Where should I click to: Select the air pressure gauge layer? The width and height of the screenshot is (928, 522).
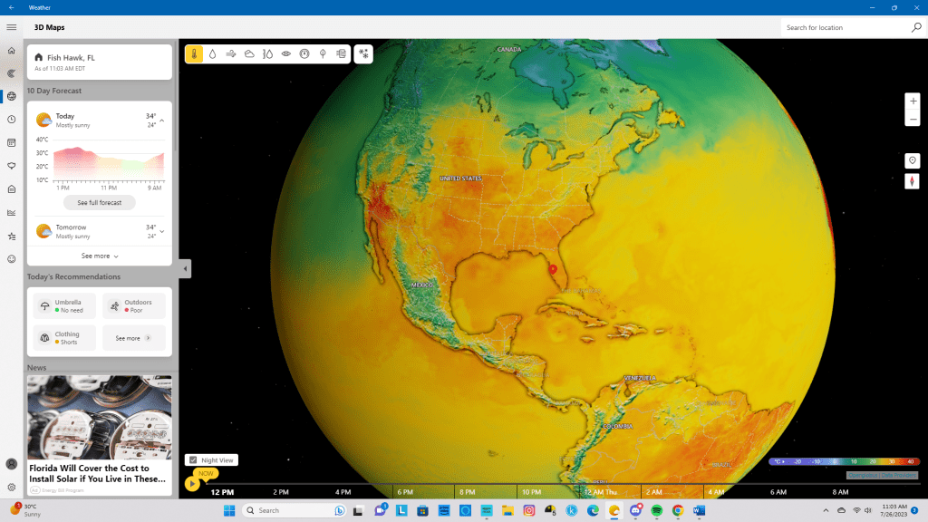[x=304, y=54]
